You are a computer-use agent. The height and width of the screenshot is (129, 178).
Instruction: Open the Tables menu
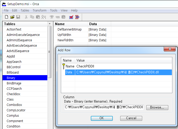point(25,11)
